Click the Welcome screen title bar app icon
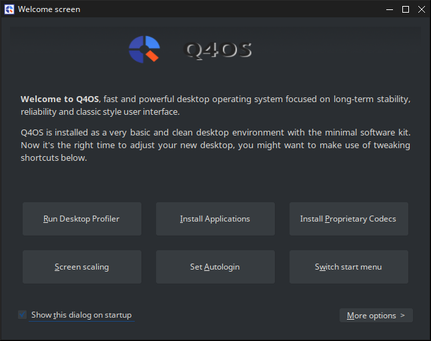431x341 pixels. [9, 9]
